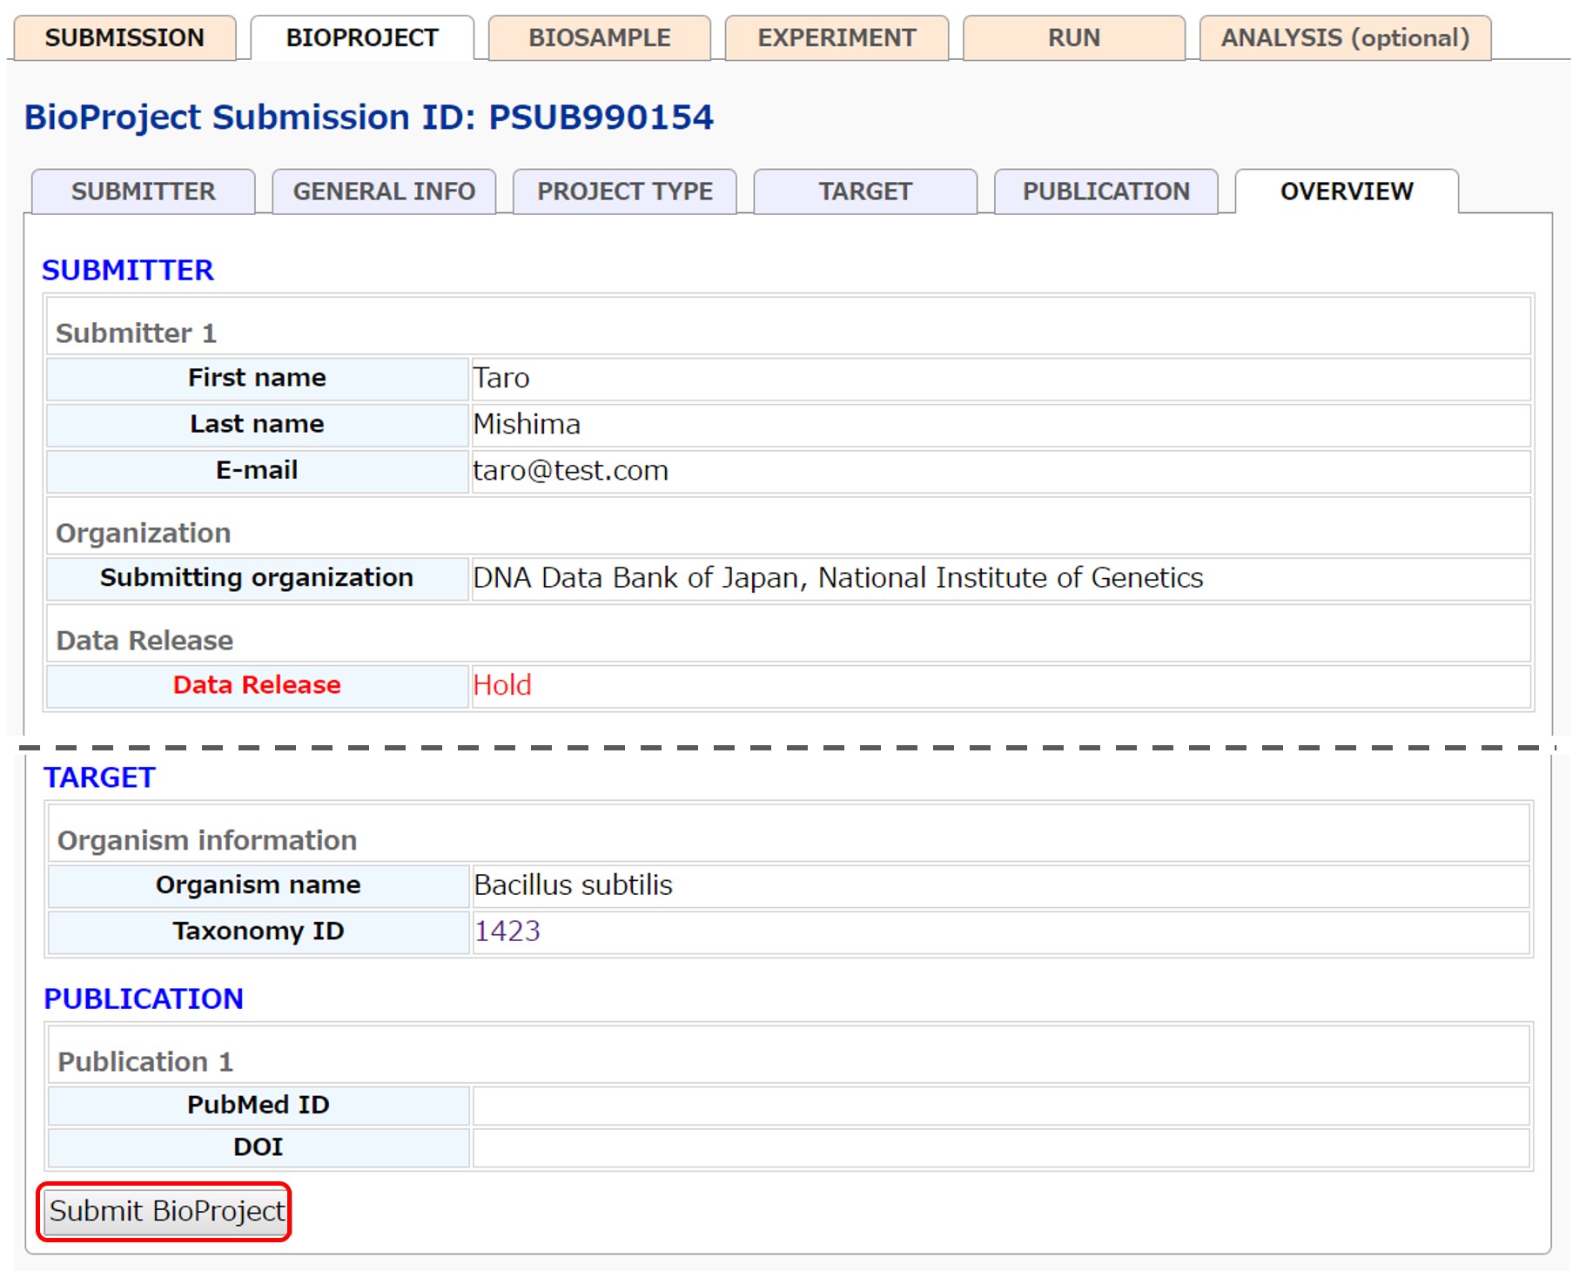Go to the GENERAL INFO sub-tab

point(384,192)
